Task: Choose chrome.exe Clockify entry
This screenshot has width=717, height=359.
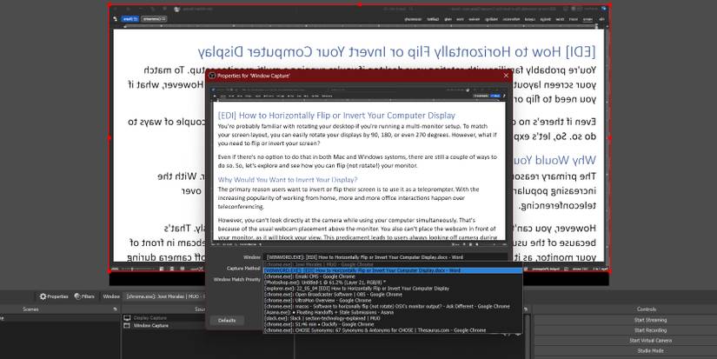Action: (x=393, y=324)
